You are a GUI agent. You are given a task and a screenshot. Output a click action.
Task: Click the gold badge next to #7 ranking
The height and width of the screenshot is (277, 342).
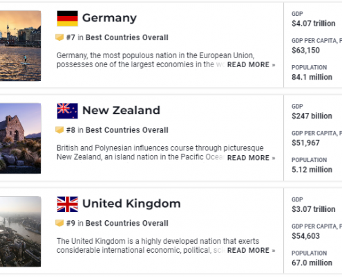point(59,37)
